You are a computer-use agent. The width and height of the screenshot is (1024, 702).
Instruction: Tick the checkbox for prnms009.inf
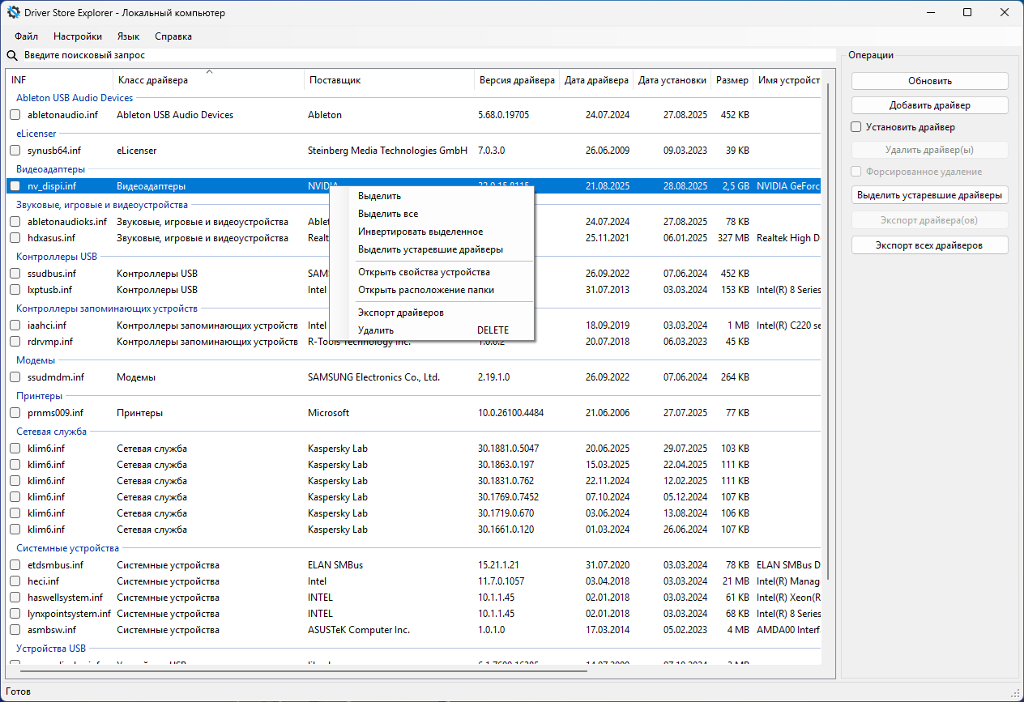click(x=15, y=413)
